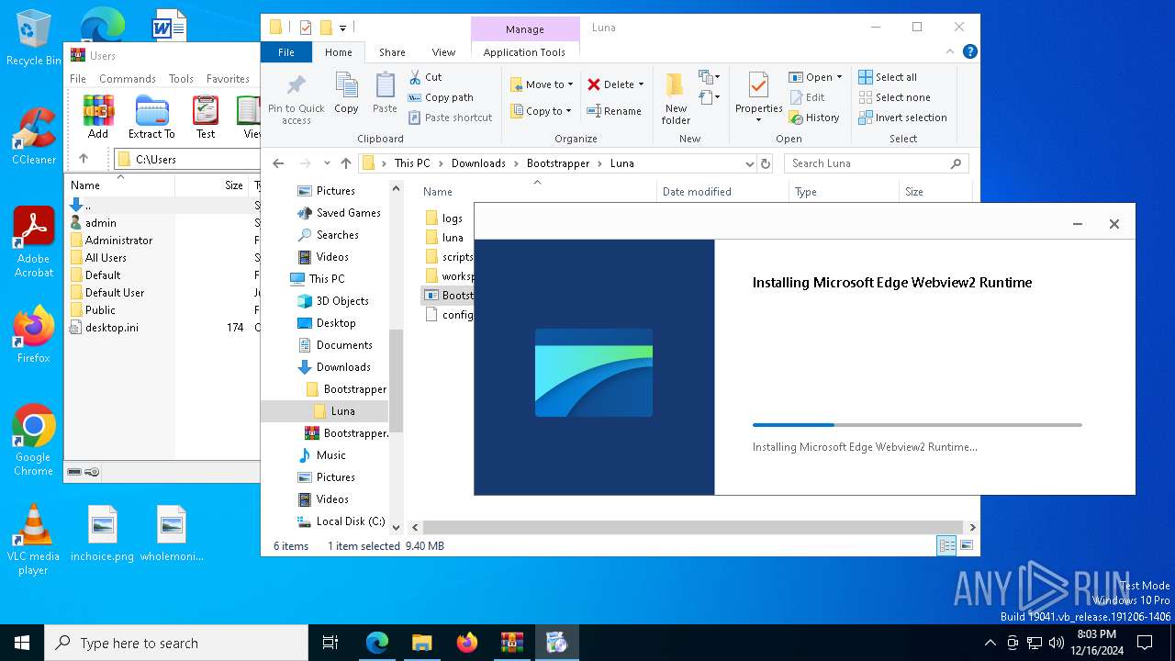Image resolution: width=1175 pixels, height=661 pixels.
Task: Create a New folder from ribbon
Action: (676, 98)
